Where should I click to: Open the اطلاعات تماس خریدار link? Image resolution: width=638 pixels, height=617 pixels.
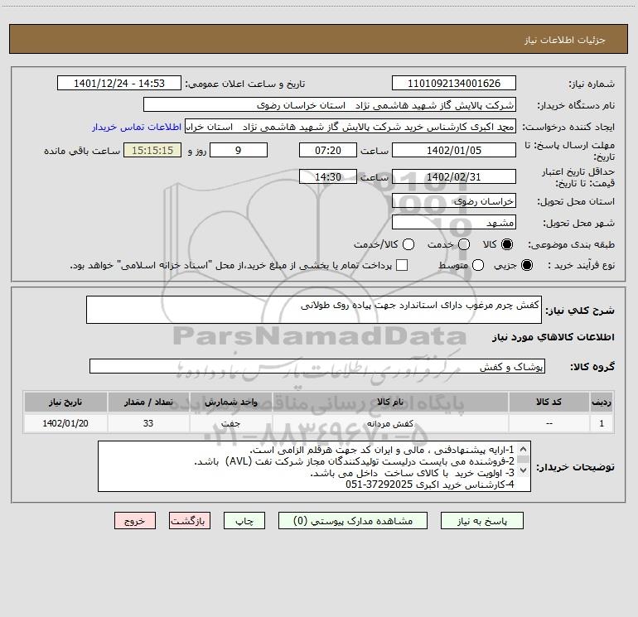pos(137,127)
